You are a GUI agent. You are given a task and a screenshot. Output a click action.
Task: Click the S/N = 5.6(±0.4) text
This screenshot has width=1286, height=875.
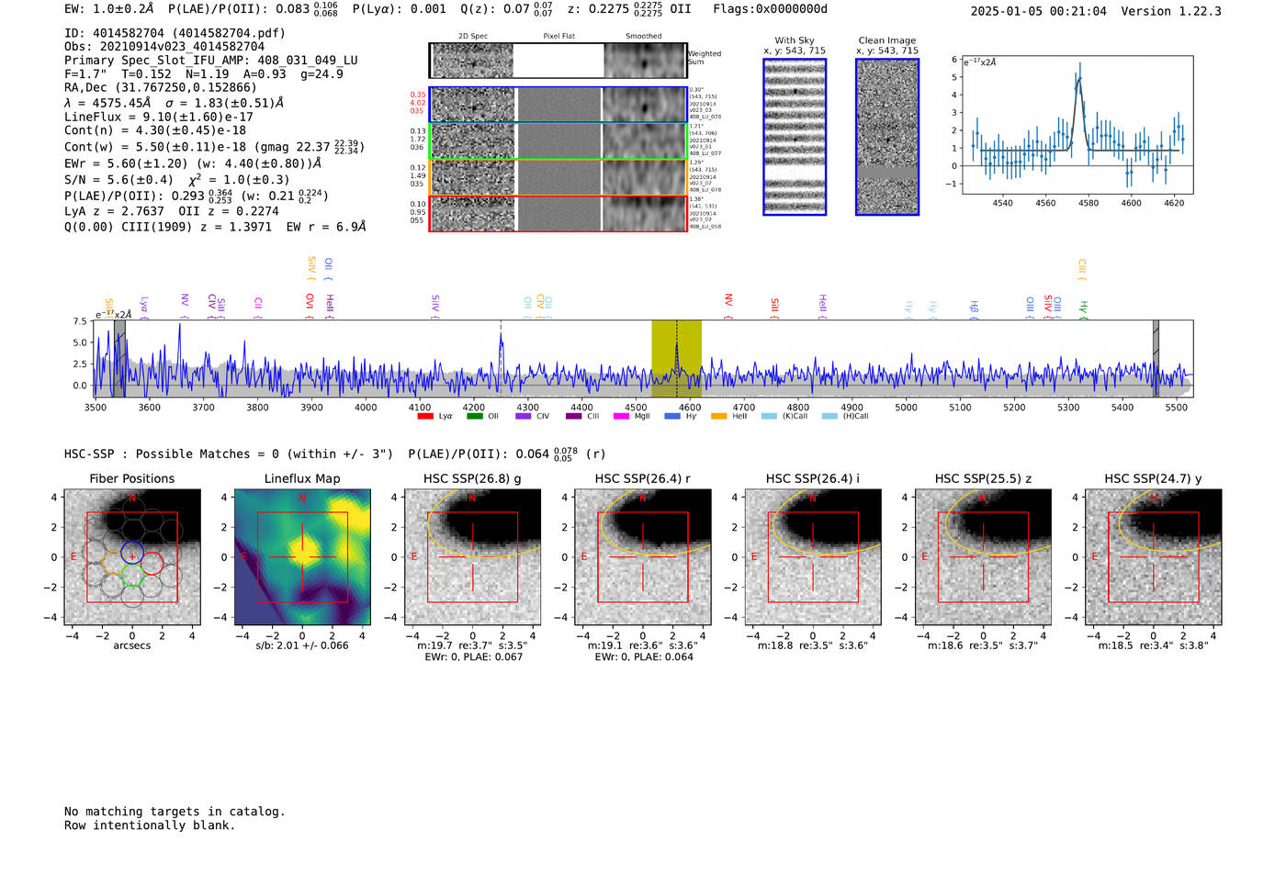coord(118,180)
